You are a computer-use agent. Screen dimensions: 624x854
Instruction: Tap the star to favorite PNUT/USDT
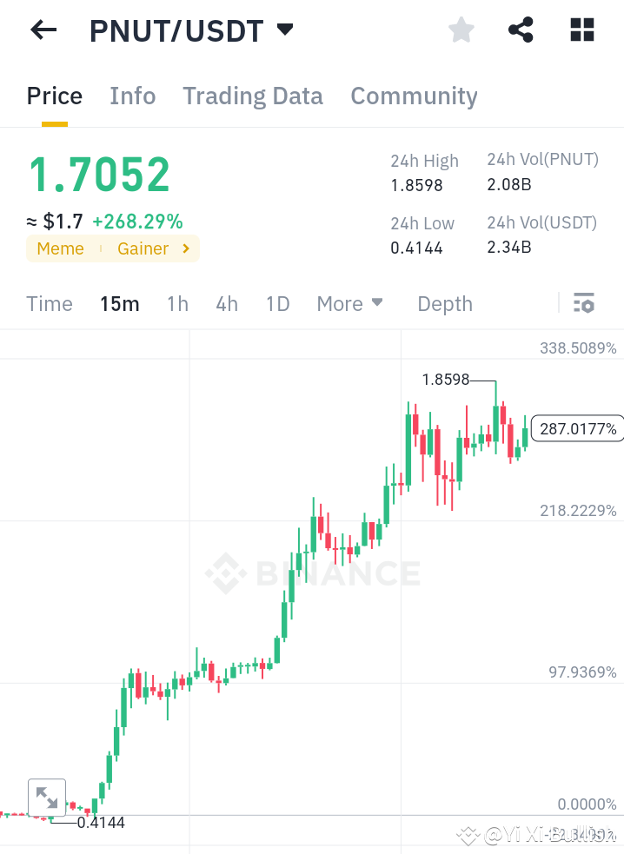pyautogui.click(x=461, y=30)
